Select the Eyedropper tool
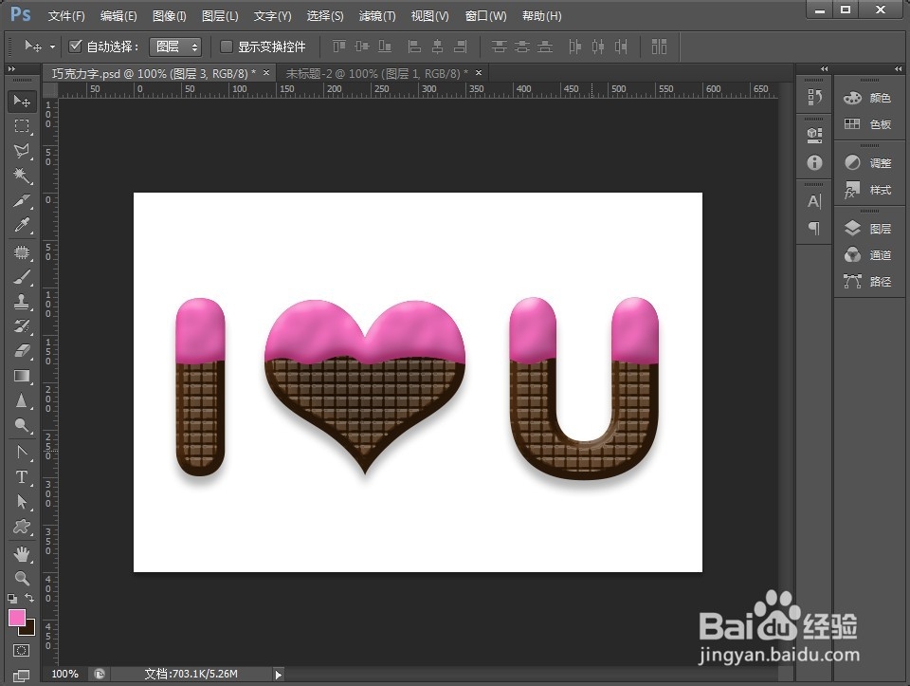The width and height of the screenshot is (910, 686). (x=22, y=226)
